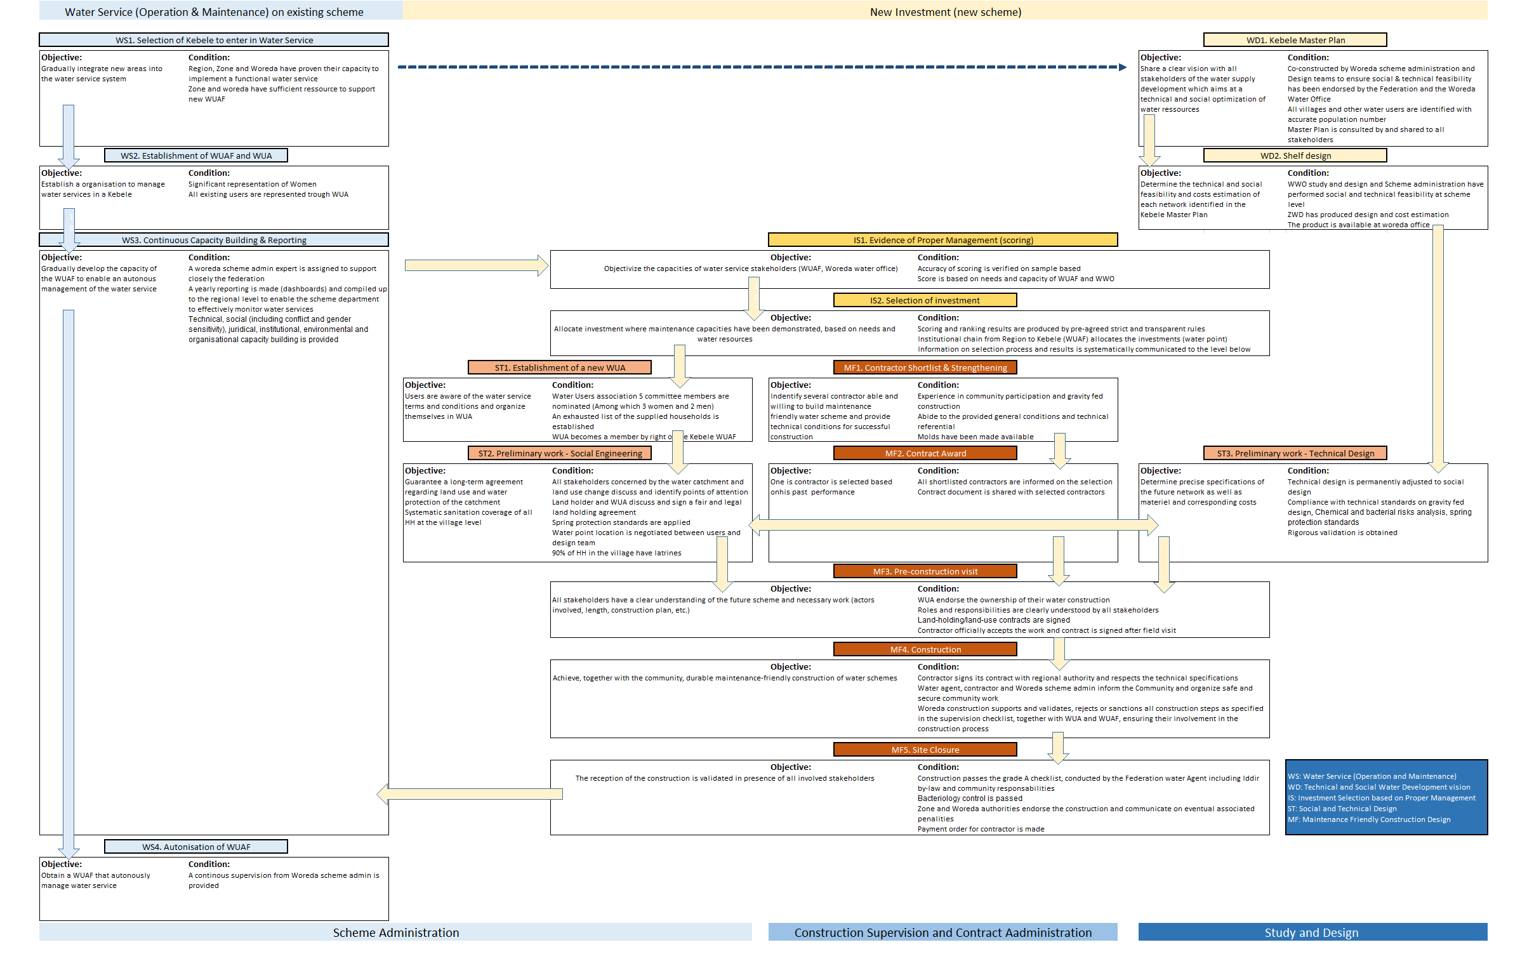The height and width of the screenshot is (954, 1527).
Task: Select ST1 Establishment of a new WUA
Action: 559,368
